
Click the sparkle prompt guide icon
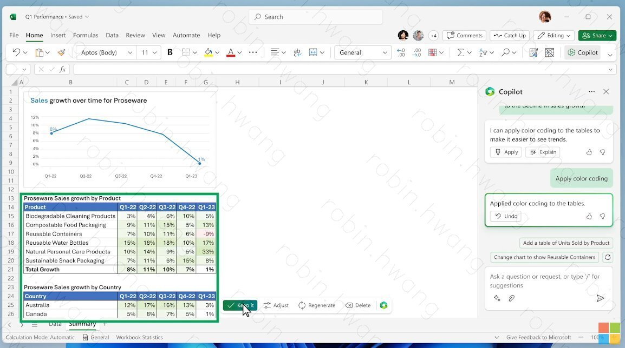click(x=497, y=298)
